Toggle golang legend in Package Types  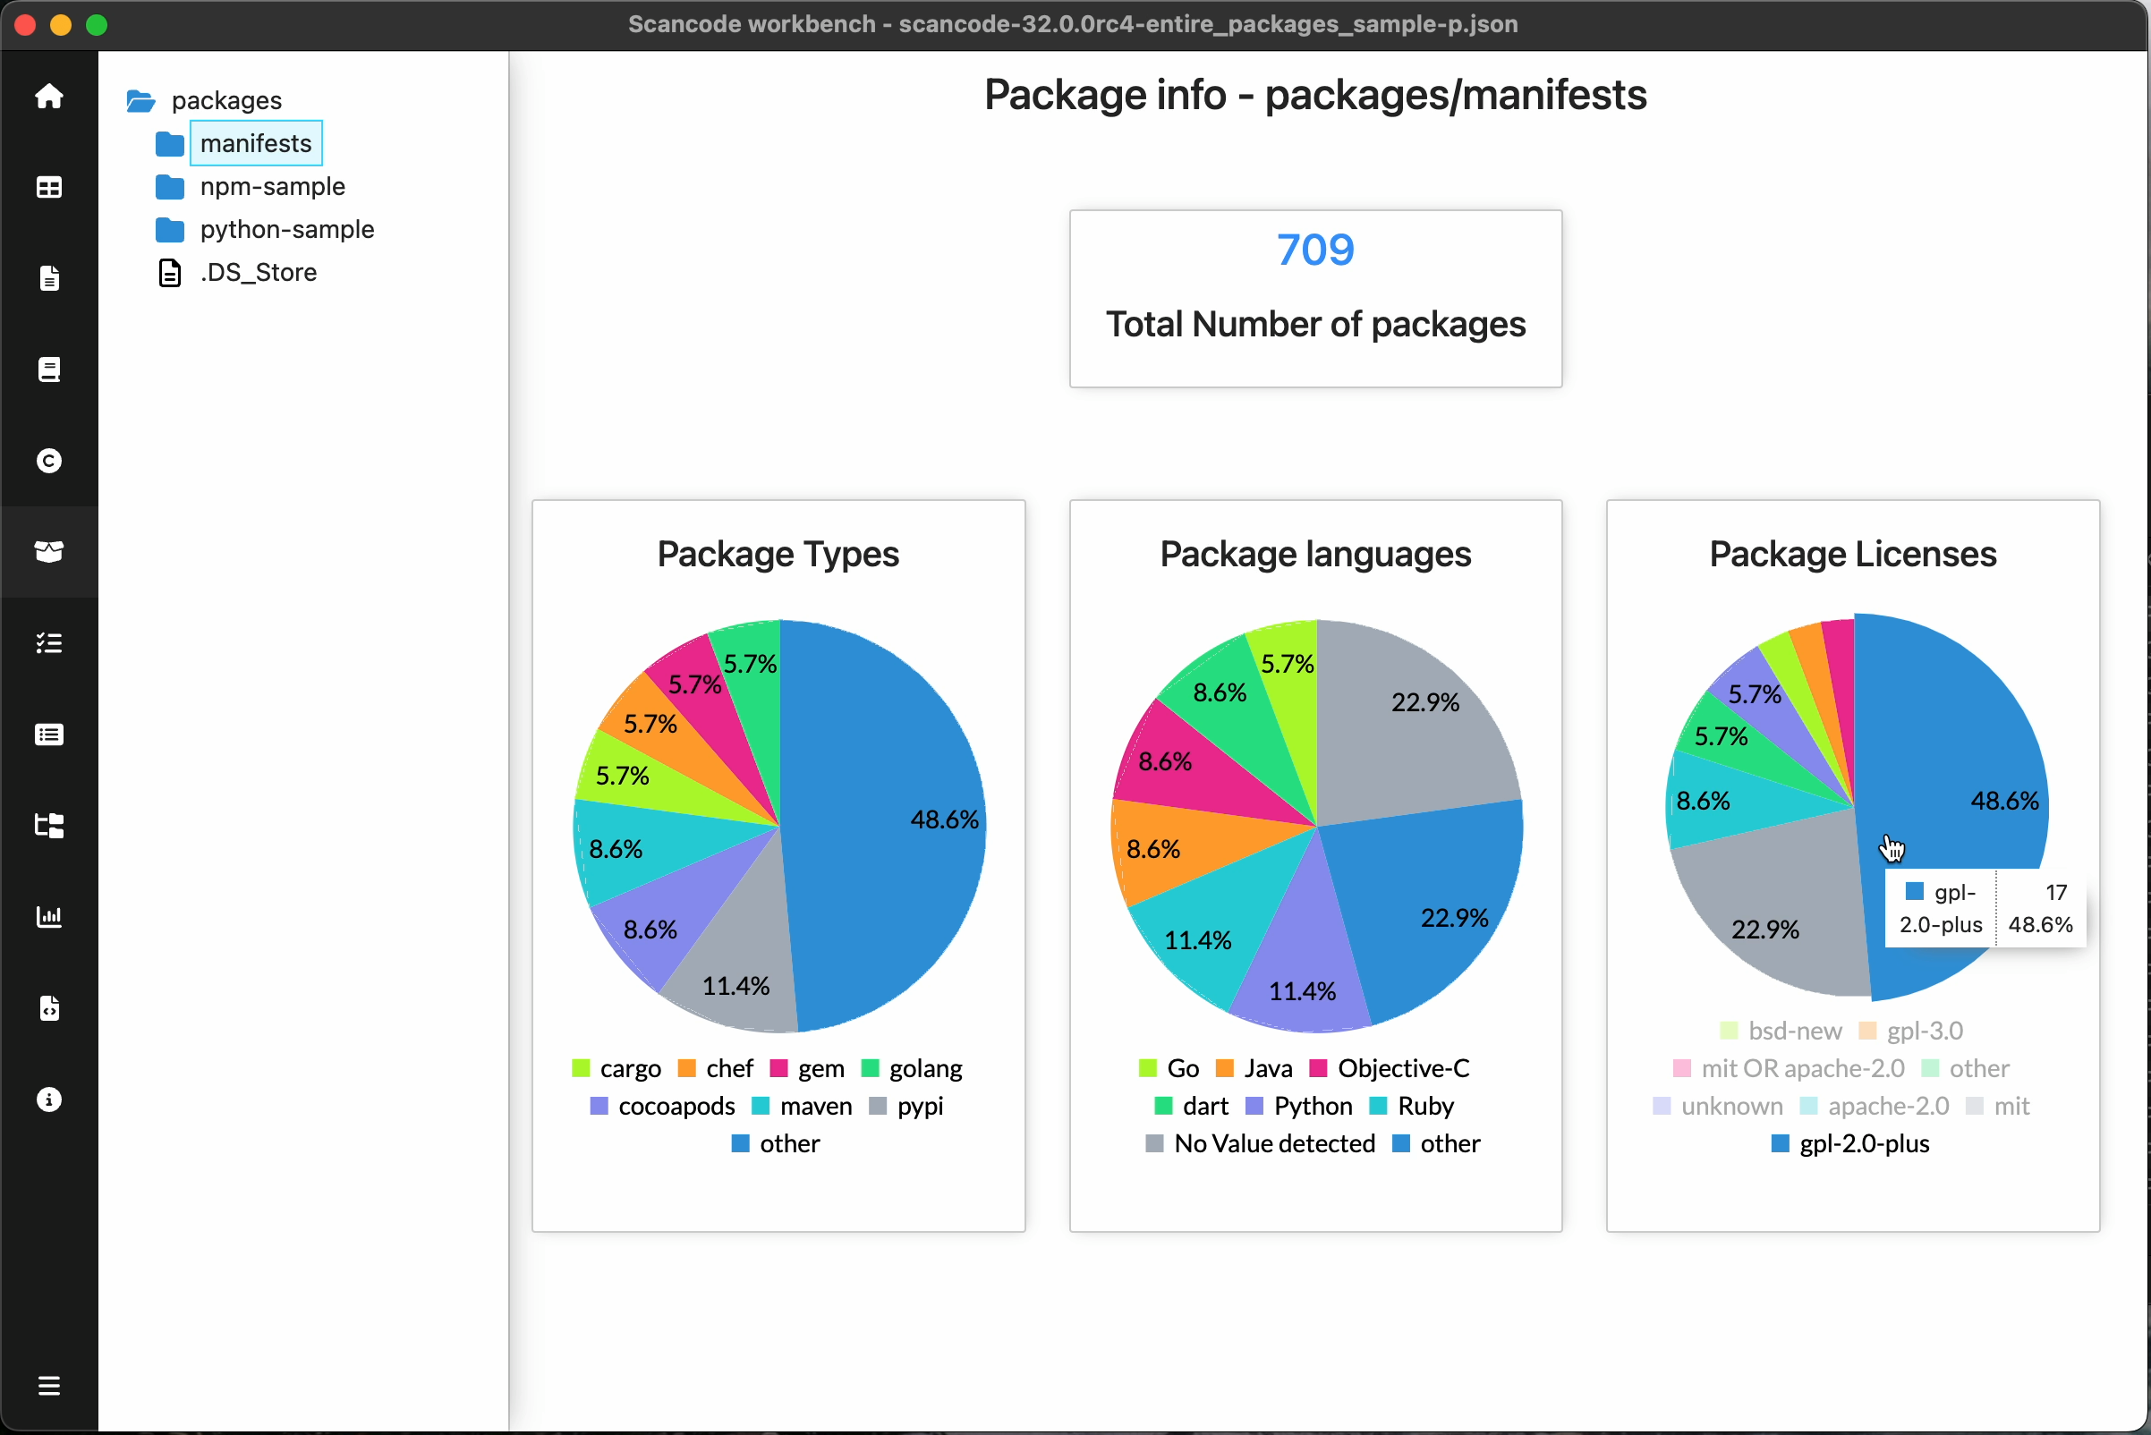[x=912, y=1068]
